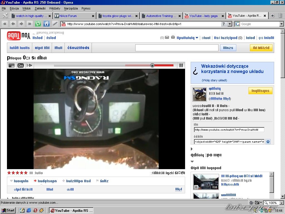
Task: Click the Opera panels wrench icon
Action: tap(5, 16)
